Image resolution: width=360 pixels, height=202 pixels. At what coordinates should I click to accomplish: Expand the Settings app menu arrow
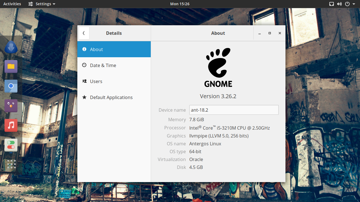pyautogui.click(x=54, y=4)
